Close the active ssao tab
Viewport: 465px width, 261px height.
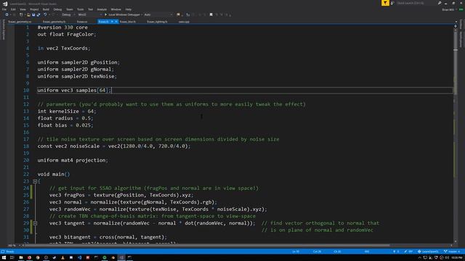[x=116, y=22]
